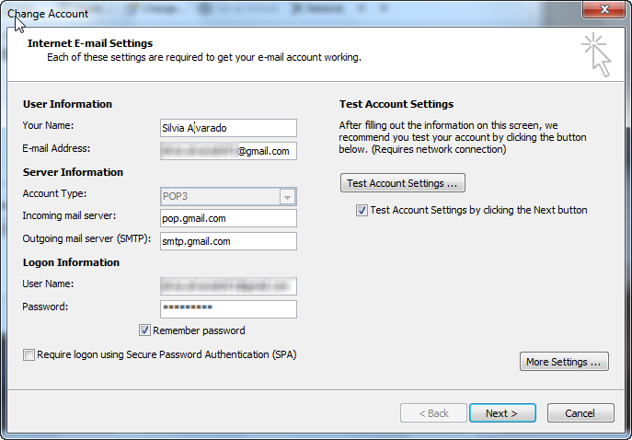Close the Change Account dialog window
The height and width of the screenshot is (440, 632).
coord(602,9)
